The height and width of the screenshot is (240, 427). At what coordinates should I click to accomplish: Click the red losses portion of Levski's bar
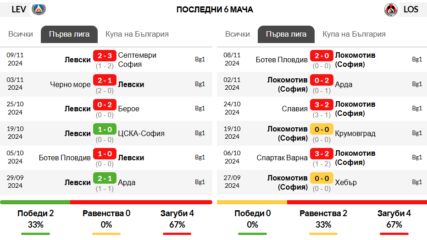[141, 202]
